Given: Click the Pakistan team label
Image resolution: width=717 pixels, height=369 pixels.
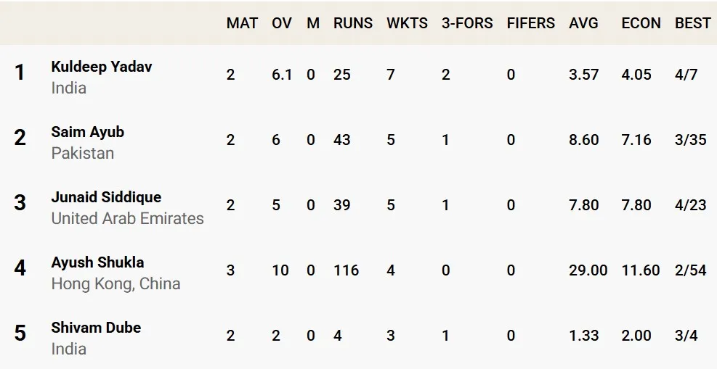Looking at the screenshot, I should pos(82,153).
